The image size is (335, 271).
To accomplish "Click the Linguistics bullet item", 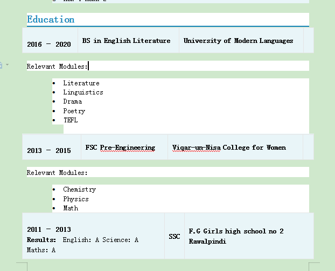I will (83, 92).
